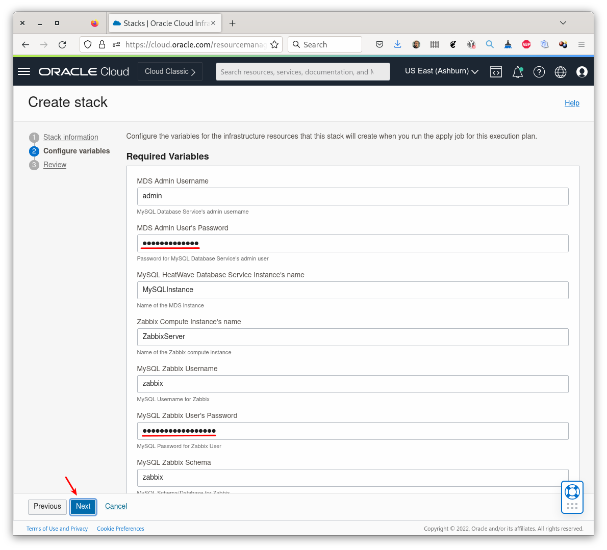Open the Help link near Create stack
Screen dimensions: 607x550
tap(572, 103)
